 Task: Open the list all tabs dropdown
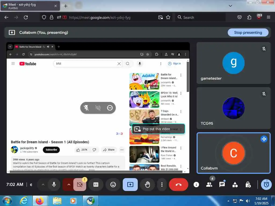230,6
